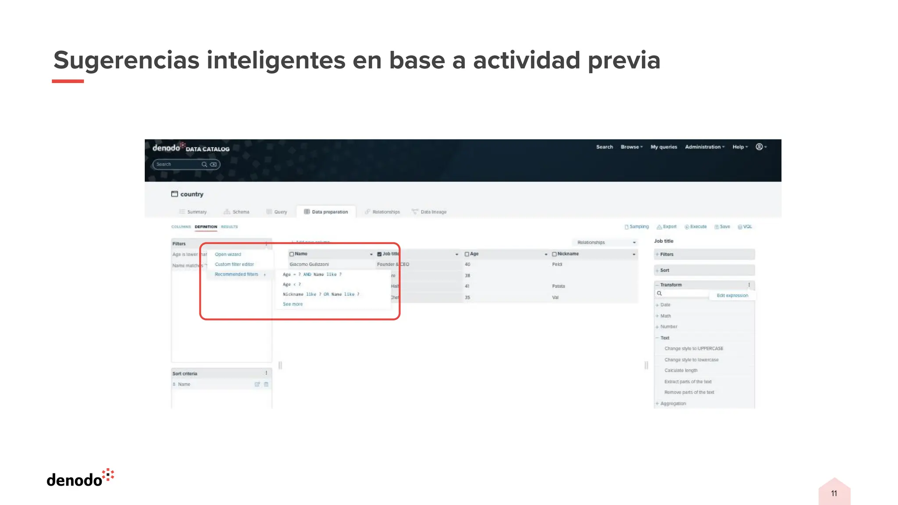Screen dimensions: 898x505
Task: Check the Nickname column checkbox
Action: click(x=554, y=254)
